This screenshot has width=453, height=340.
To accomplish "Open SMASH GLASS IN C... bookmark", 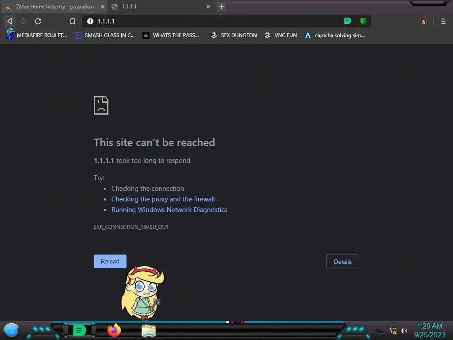I will [x=104, y=35].
